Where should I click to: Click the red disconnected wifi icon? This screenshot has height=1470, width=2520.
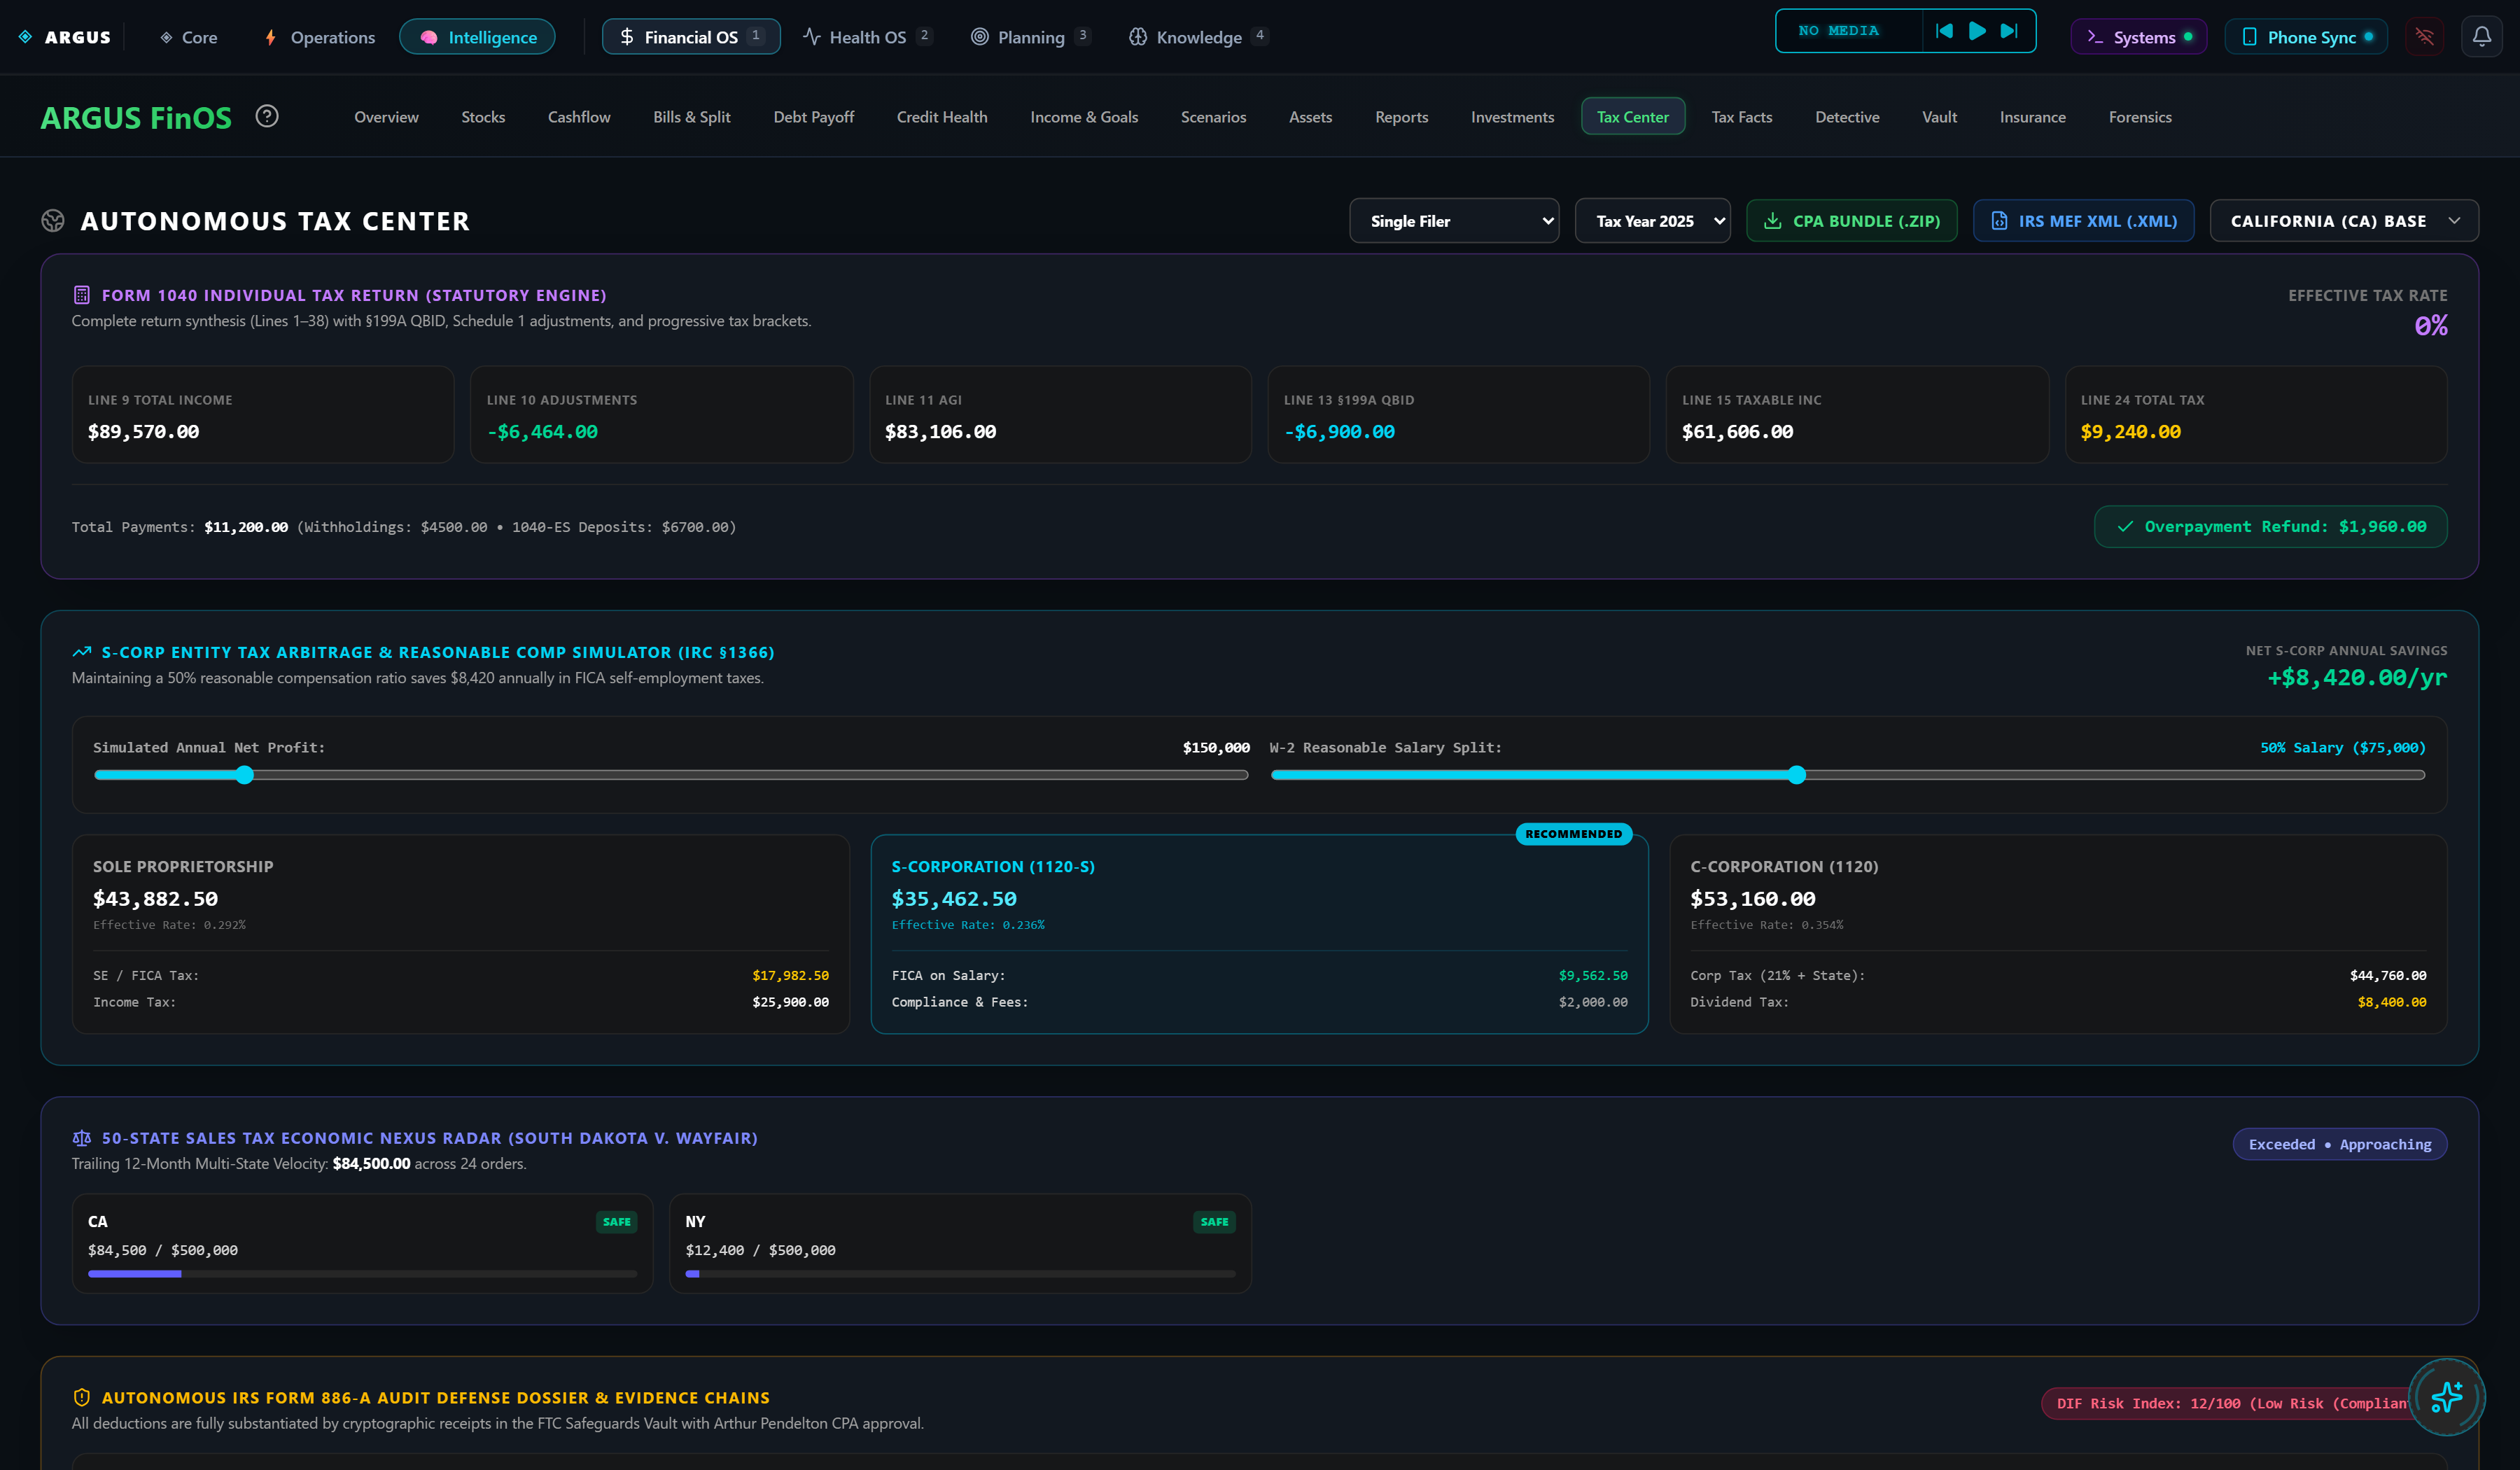2425,37
